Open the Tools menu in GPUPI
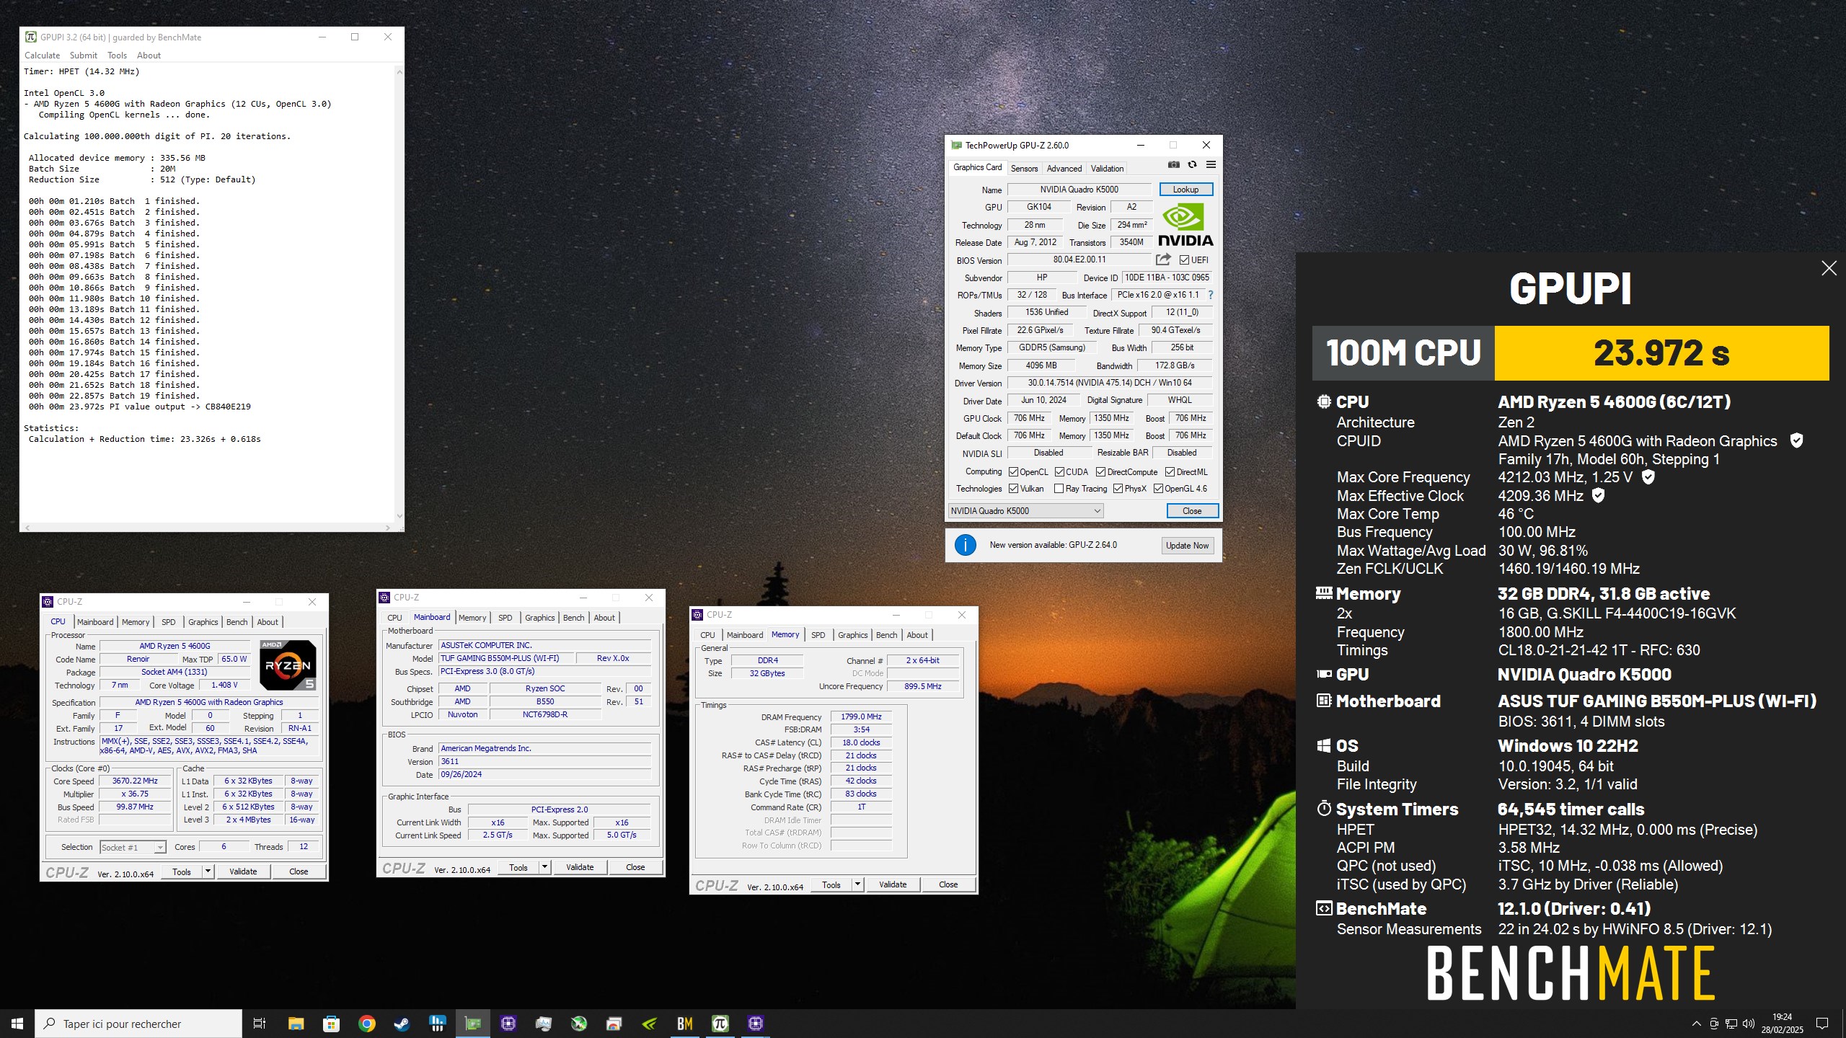 117,56
